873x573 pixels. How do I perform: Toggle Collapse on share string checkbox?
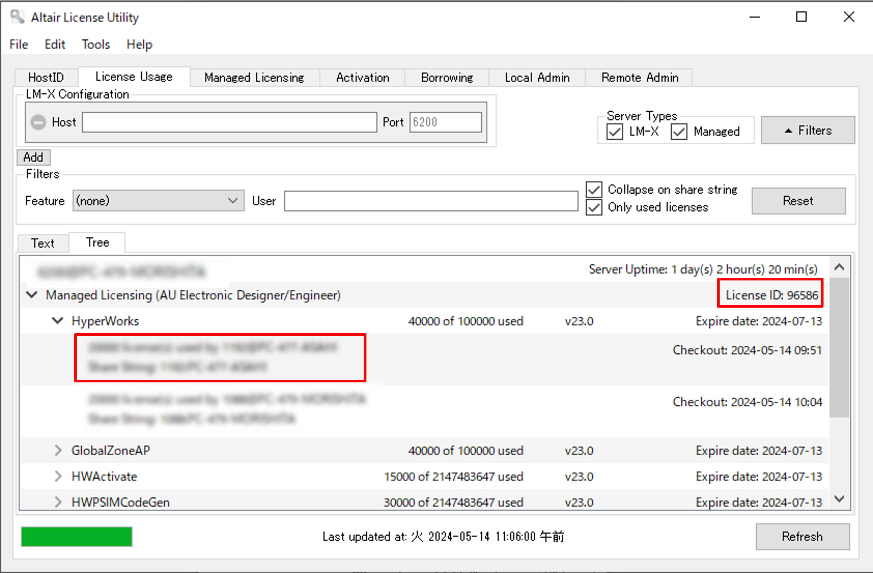coord(594,189)
